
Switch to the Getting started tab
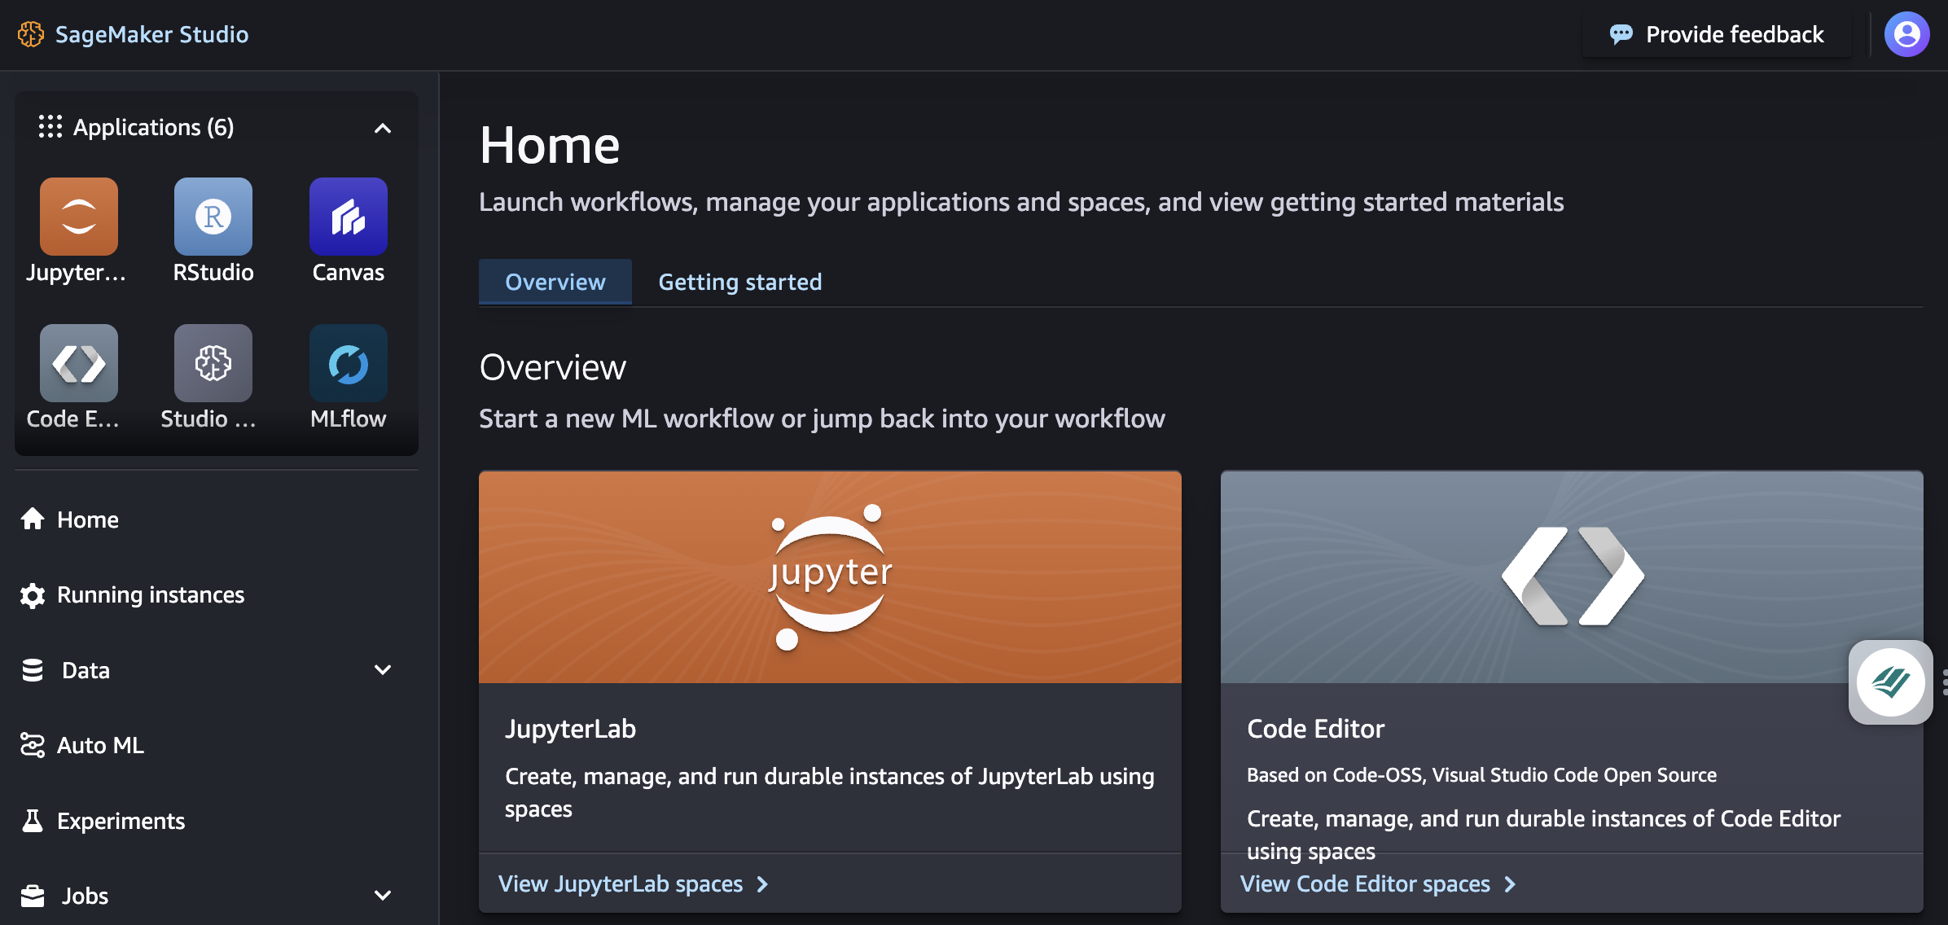coord(739,281)
